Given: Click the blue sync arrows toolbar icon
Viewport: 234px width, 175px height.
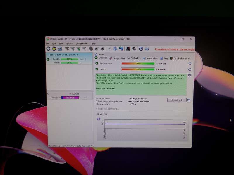Looking at the screenshot, I should [115, 49].
